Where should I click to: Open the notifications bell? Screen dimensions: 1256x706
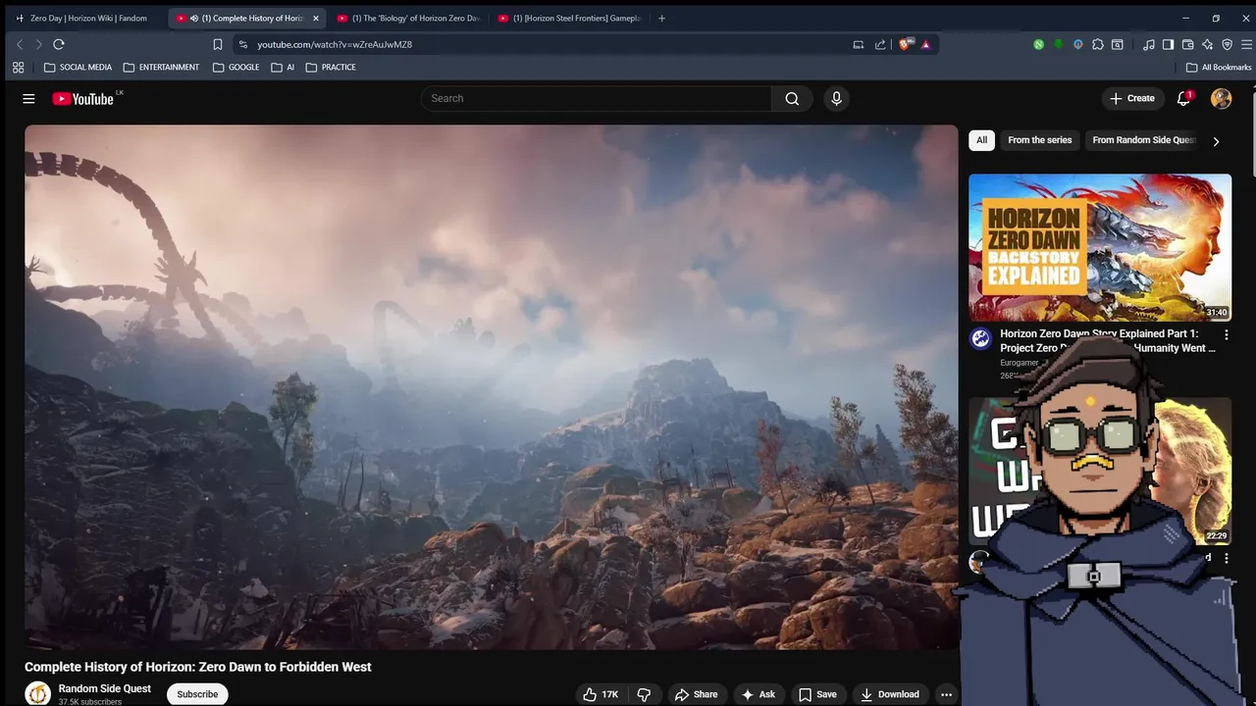click(1183, 98)
